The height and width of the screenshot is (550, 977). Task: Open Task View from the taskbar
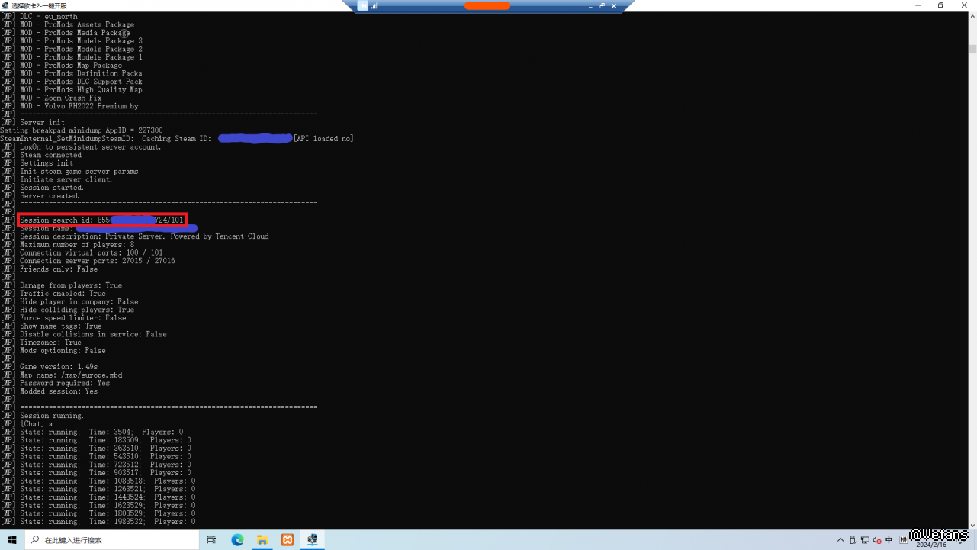click(x=211, y=540)
